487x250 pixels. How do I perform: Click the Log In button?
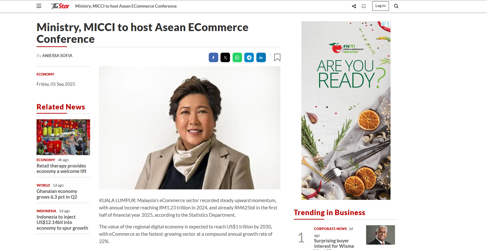pyautogui.click(x=380, y=6)
